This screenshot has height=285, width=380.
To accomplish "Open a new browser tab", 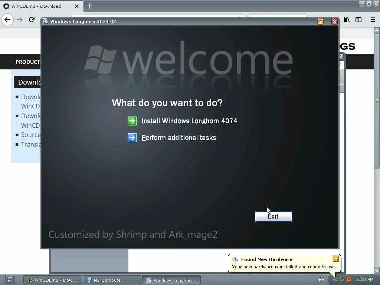I will click(89, 6).
